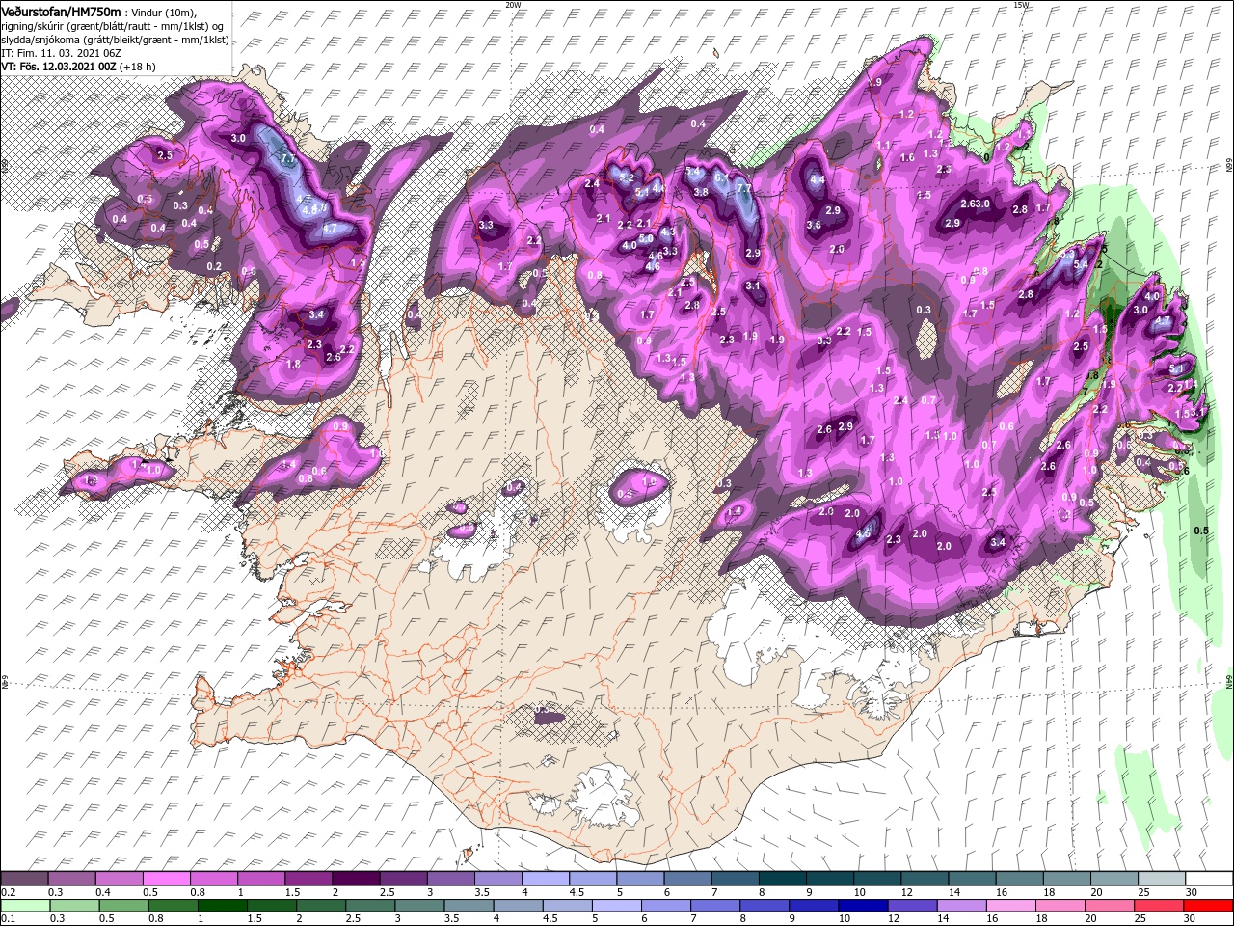Screen dimensions: 1234x926
Task: Click the 20W longitude label
Action: pyautogui.click(x=513, y=5)
